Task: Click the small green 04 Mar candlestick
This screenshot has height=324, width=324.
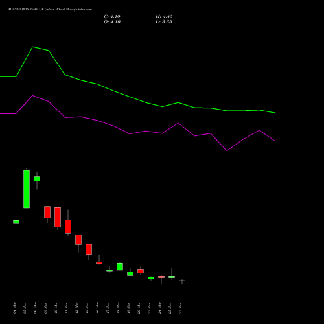Action: click(x=16, y=222)
